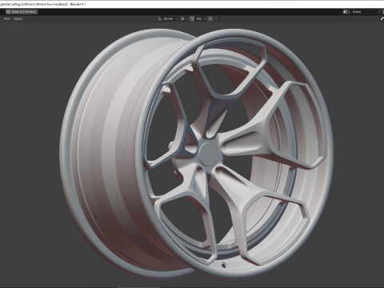
Task: Click the icon right of Scene name
Action: tap(380, 12)
